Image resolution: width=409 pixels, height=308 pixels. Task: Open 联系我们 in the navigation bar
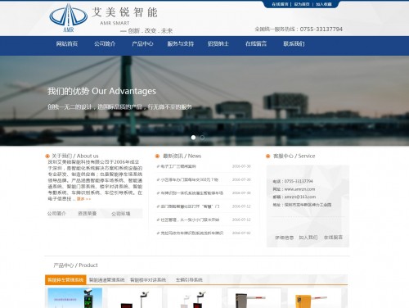coord(294,43)
